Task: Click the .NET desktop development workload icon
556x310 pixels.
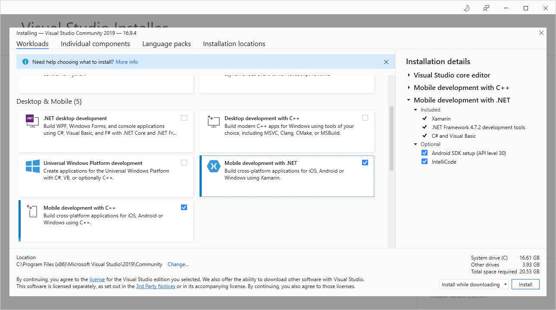Action: (x=32, y=121)
